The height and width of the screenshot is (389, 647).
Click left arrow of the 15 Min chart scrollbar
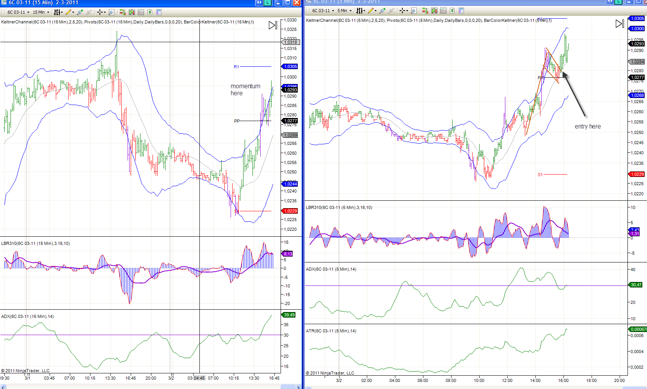[x=2, y=387]
